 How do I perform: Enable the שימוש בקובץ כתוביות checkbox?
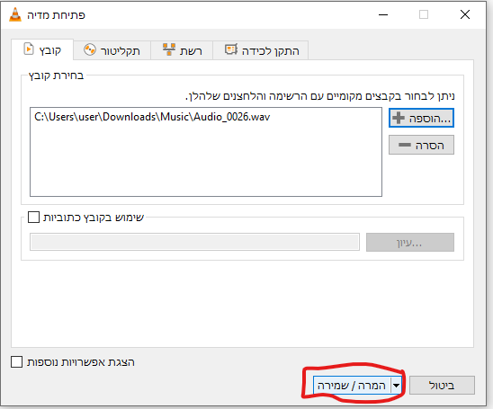33,217
